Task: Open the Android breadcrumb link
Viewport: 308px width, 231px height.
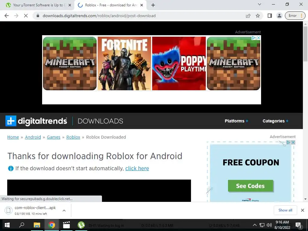Action: (33, 137)
